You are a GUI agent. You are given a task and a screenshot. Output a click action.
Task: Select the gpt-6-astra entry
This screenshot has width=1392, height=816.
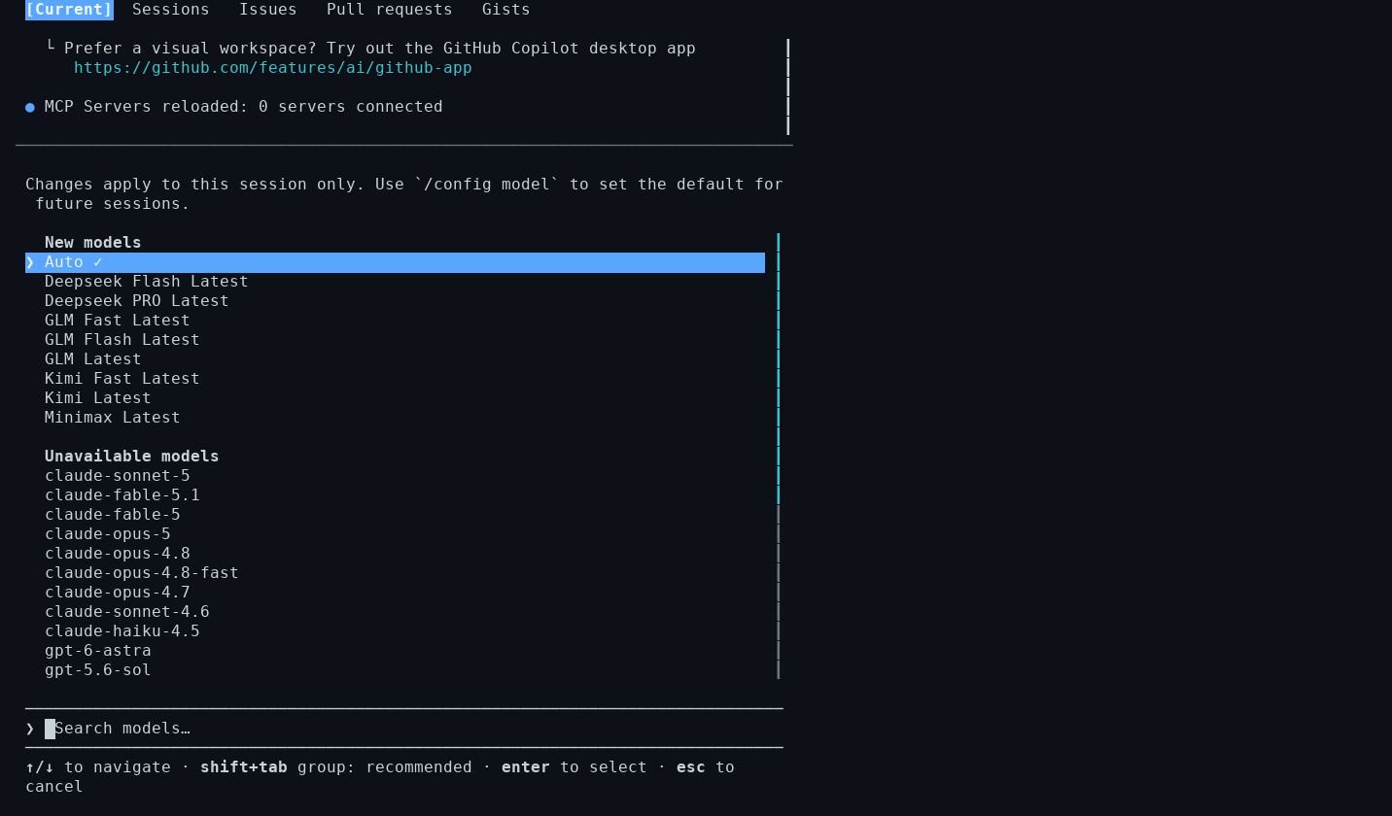98,651
